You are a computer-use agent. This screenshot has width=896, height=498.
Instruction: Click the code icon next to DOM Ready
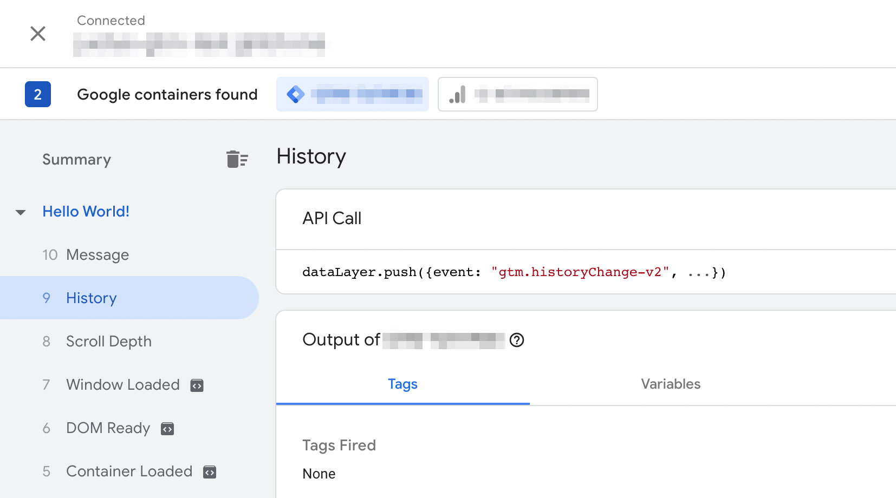pos(167,429)
